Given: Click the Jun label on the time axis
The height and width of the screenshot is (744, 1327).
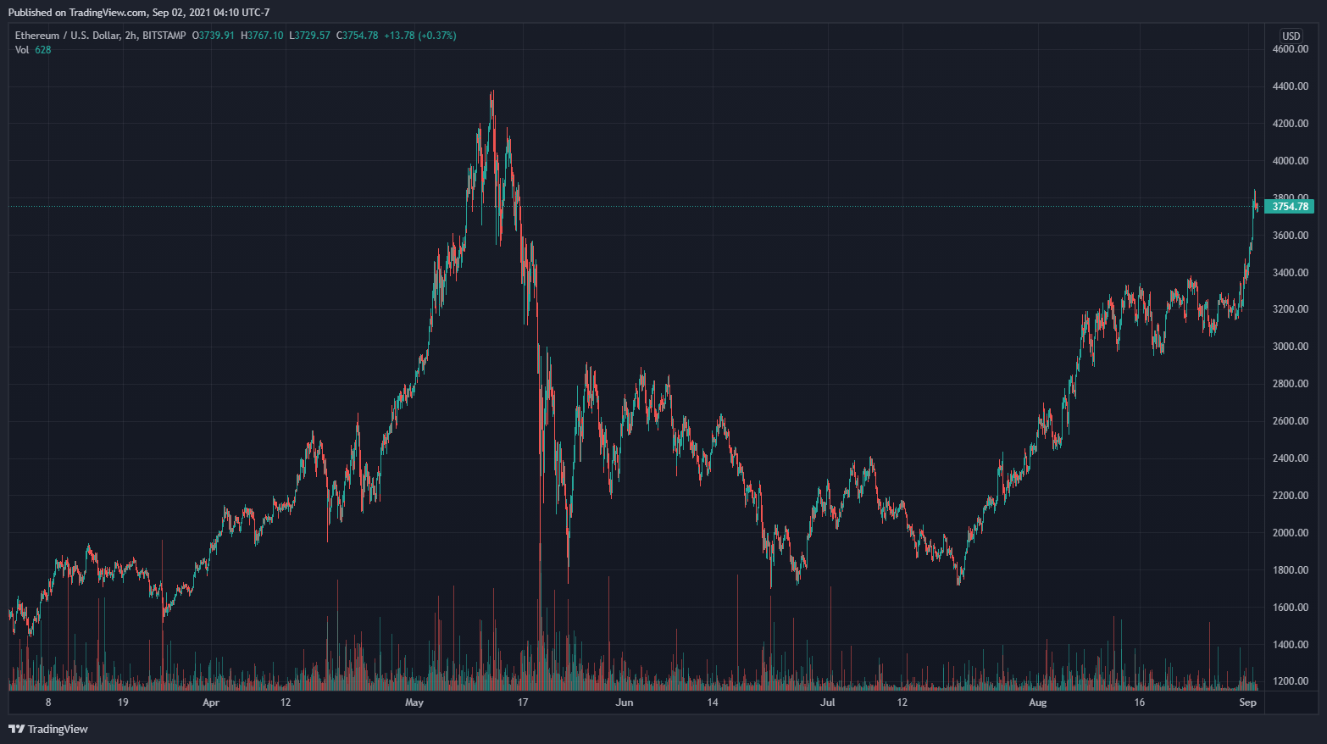Looking at the screenshot, I should [625, 702].
